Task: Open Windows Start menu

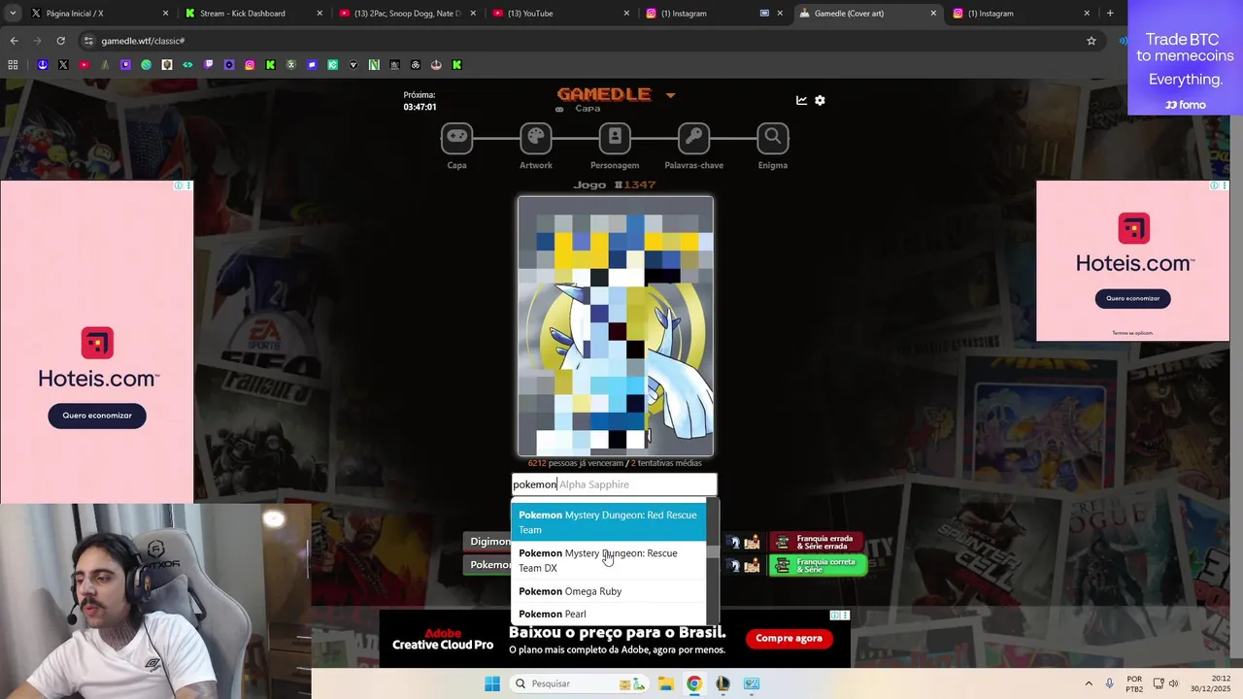Action: pos(492,683)
